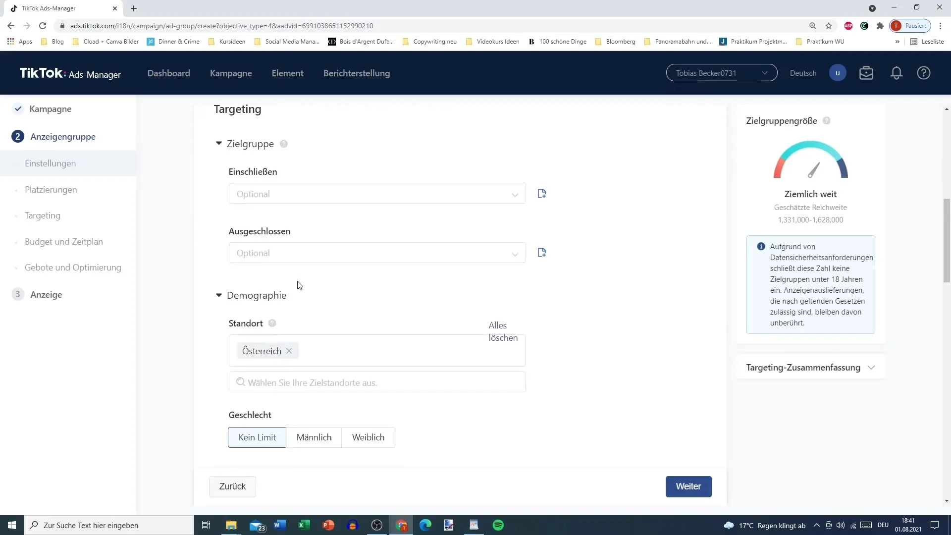Toggle Kein Limit gender option
Viewport: 951px width, 535px height.
point(258,437)
